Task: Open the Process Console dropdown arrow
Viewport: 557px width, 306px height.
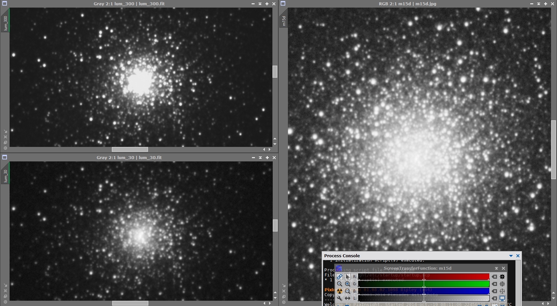Action: [511, 256]
